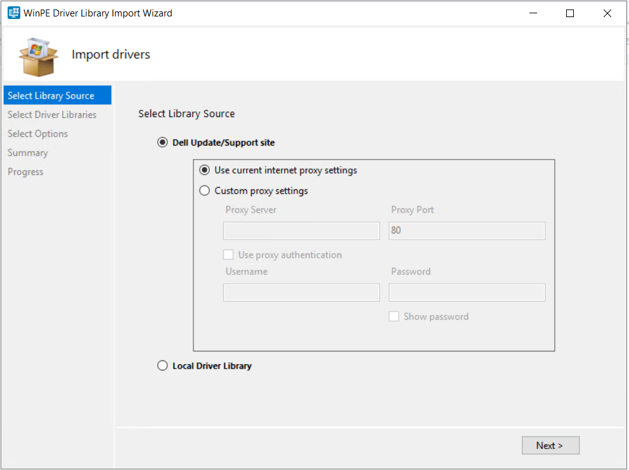Select Dell Update/Support site radio option

coord(162,143)
